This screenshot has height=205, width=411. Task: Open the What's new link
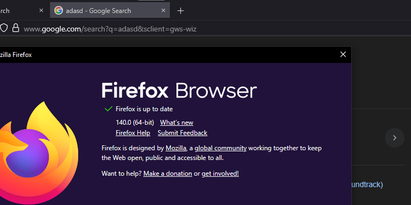click(x=176, y=123)
